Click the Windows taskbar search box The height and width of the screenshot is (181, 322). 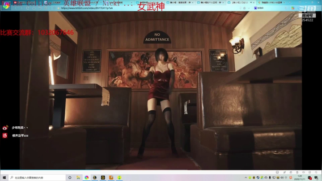click(37, 177)
